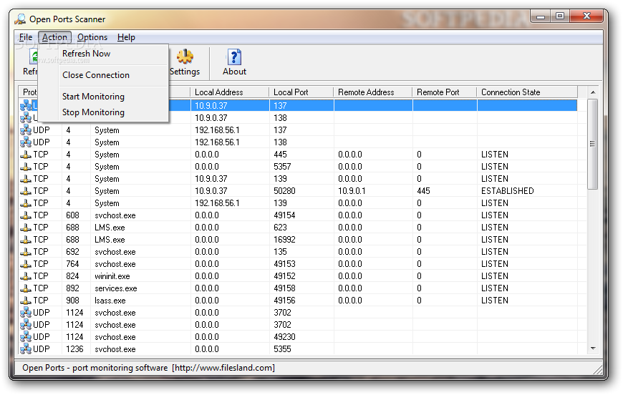Click the scroll up arrow of the list

[593, 92]
